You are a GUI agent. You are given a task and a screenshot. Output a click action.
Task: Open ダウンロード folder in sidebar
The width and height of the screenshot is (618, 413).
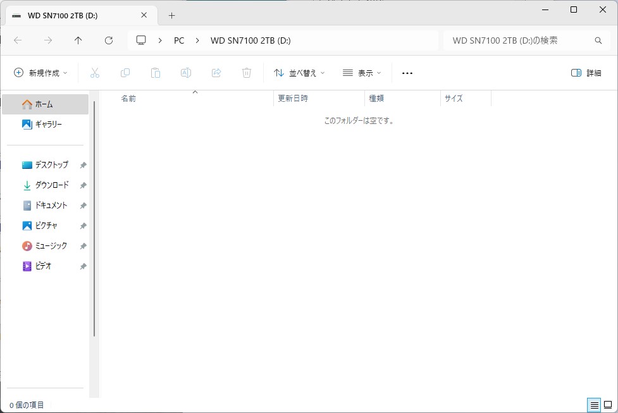pyautogui.click(x=46, y=185)
